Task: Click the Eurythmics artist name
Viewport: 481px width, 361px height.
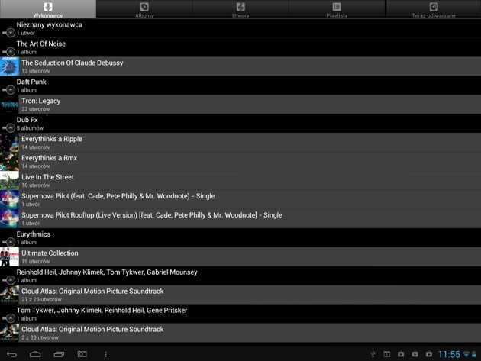Action: click(34, 234)
